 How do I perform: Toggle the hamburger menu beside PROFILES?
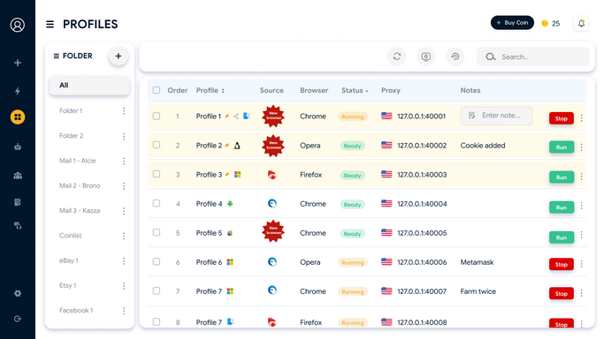[50, 24]
